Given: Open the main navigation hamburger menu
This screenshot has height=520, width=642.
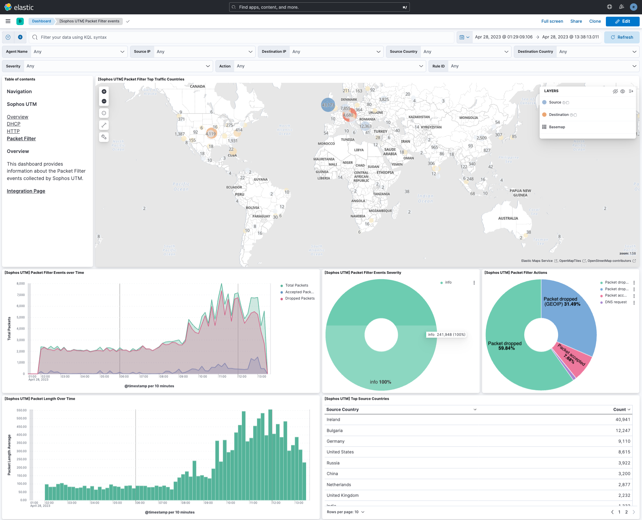Looking at the screenshot, I should [8, 21].
